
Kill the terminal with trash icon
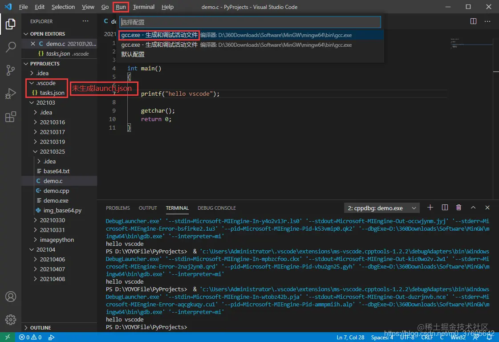coord(458,208)
